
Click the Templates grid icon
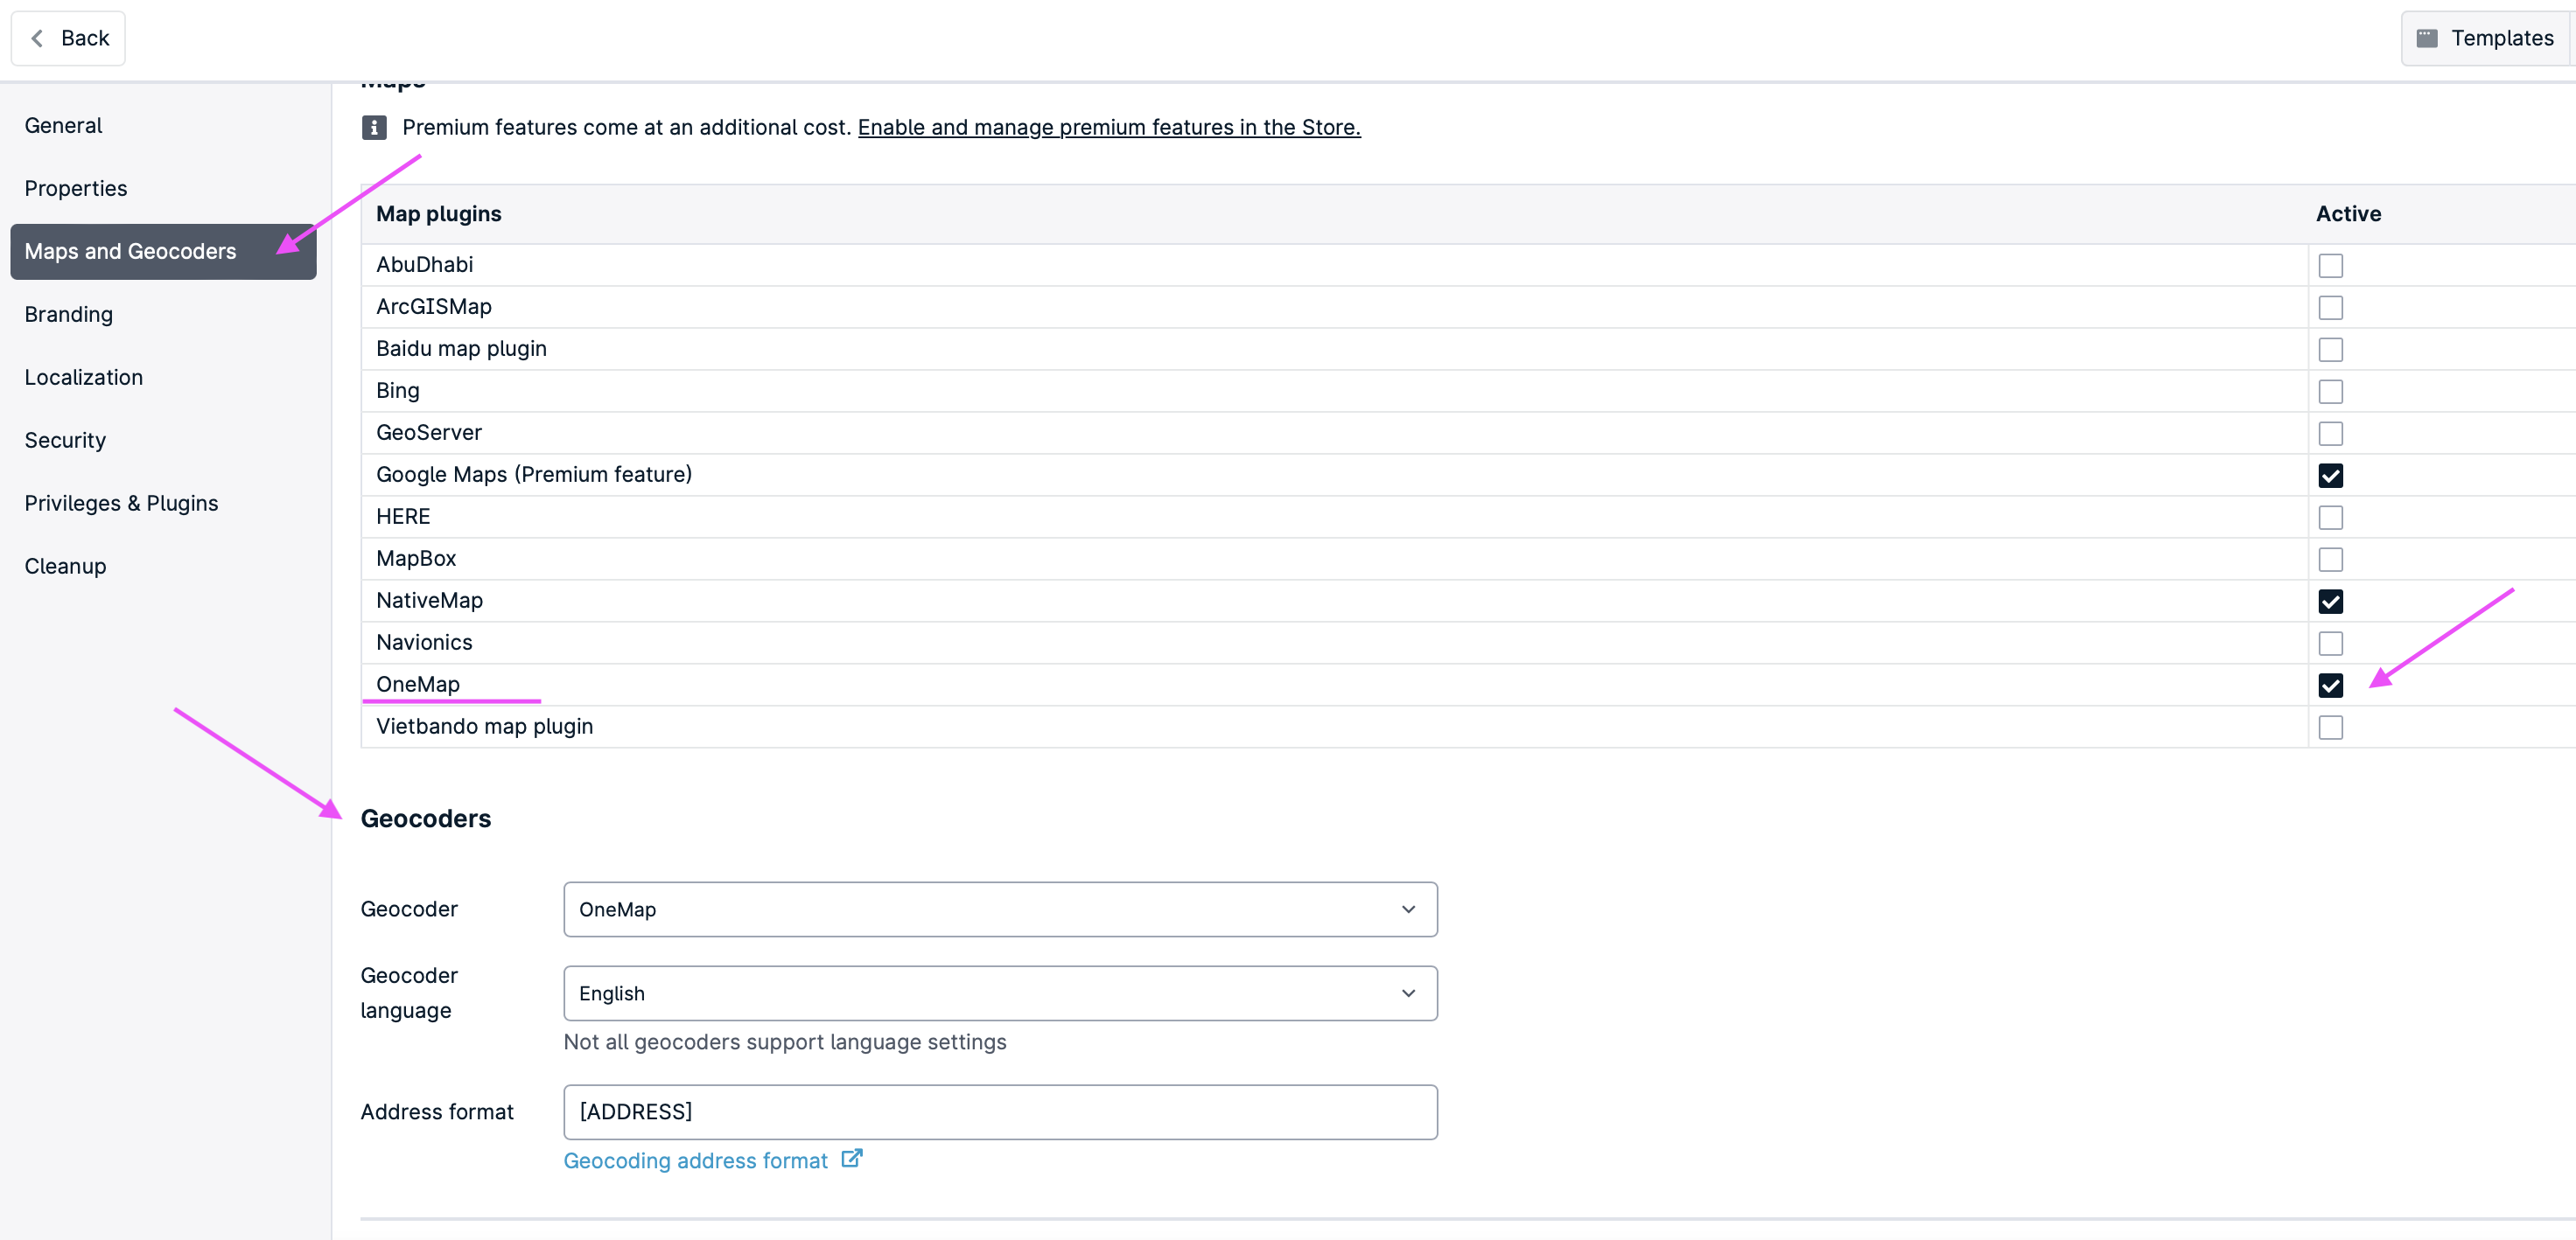pyautogui.click(x=2428, y=37)
